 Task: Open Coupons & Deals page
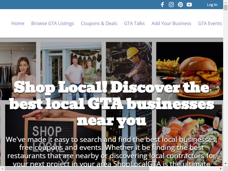(99, 23)
